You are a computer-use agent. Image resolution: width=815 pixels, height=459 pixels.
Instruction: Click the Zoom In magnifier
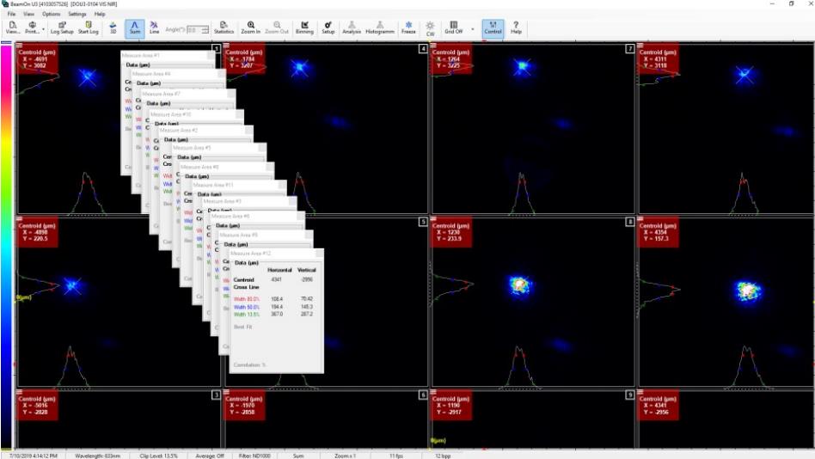click(250, 28)
